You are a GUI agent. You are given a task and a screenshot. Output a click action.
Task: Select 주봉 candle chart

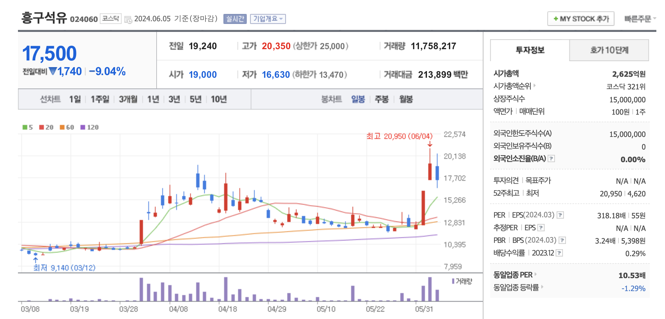[381, 99]
